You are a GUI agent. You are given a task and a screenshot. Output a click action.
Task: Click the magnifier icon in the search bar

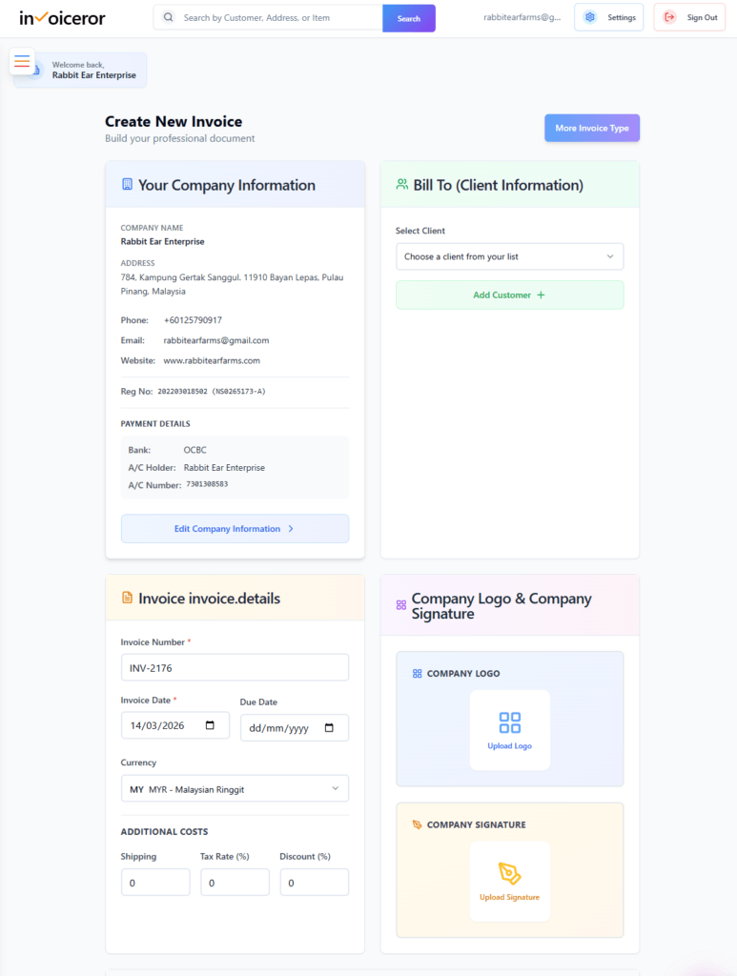point(167,17)
